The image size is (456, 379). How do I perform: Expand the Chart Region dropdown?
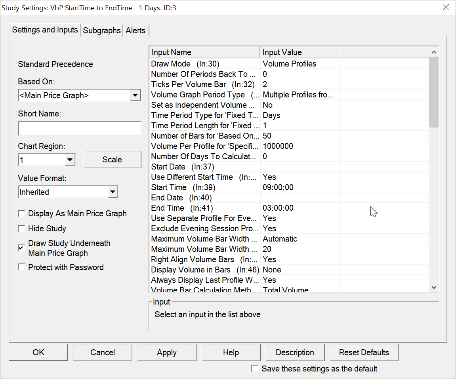point(70,160)
